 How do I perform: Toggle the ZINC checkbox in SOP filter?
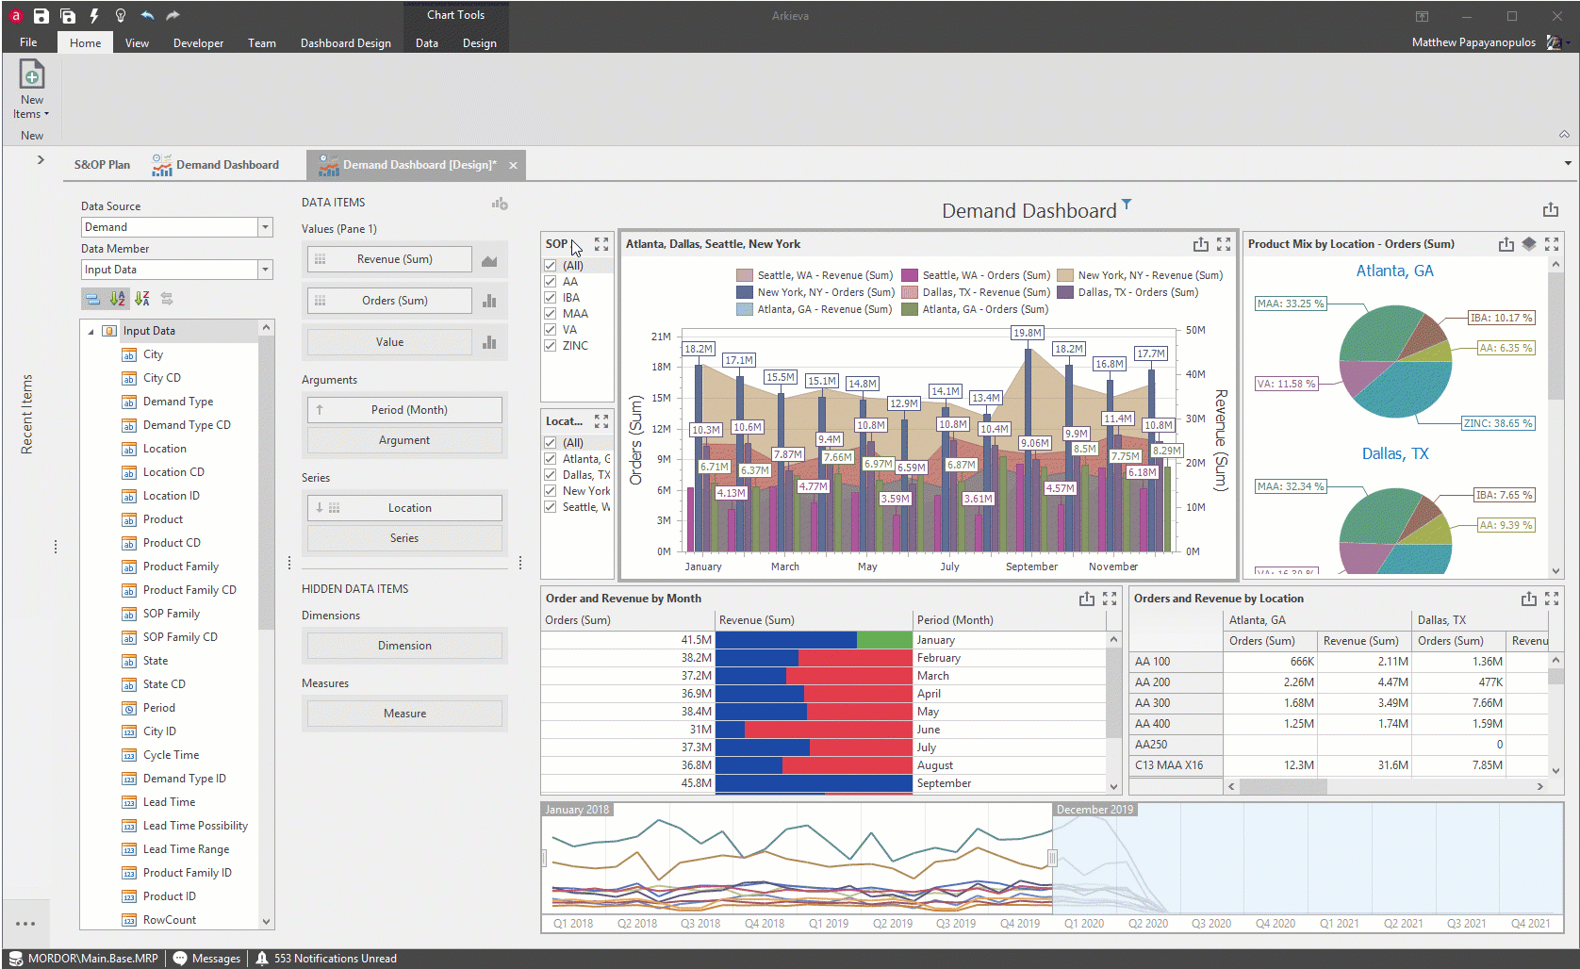(x=550, y=346)
